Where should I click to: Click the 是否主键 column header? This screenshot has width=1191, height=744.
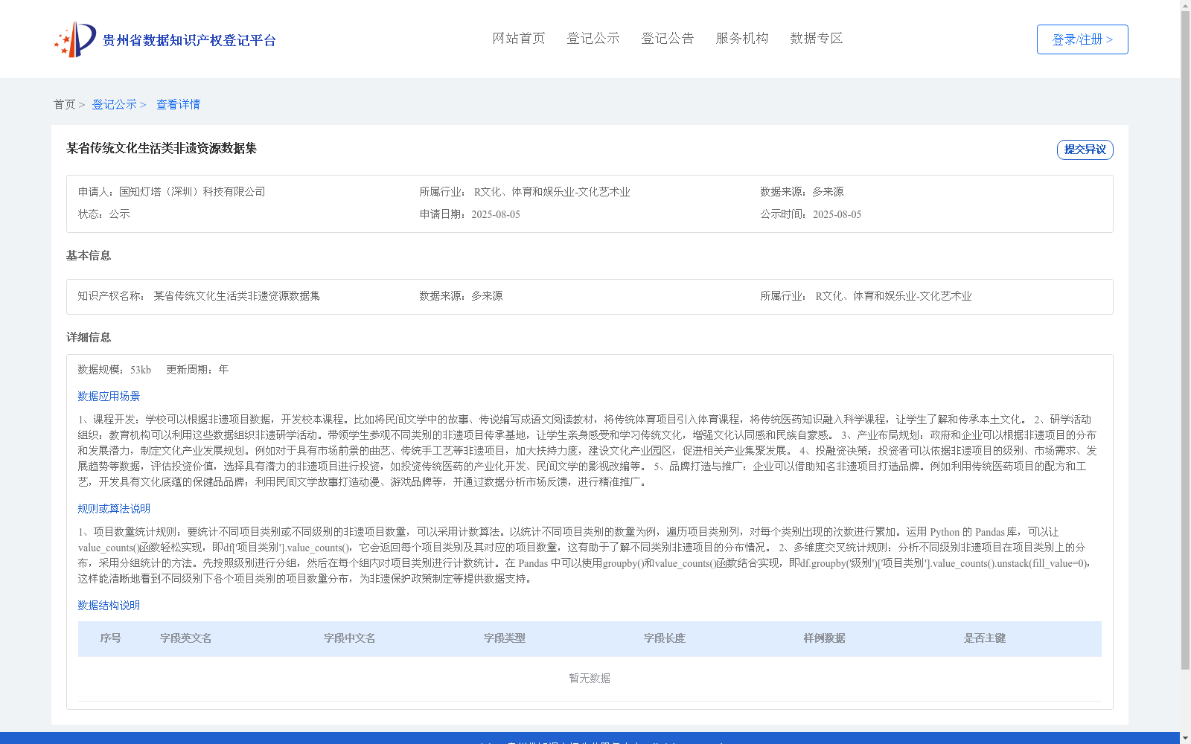coord(985,638)
